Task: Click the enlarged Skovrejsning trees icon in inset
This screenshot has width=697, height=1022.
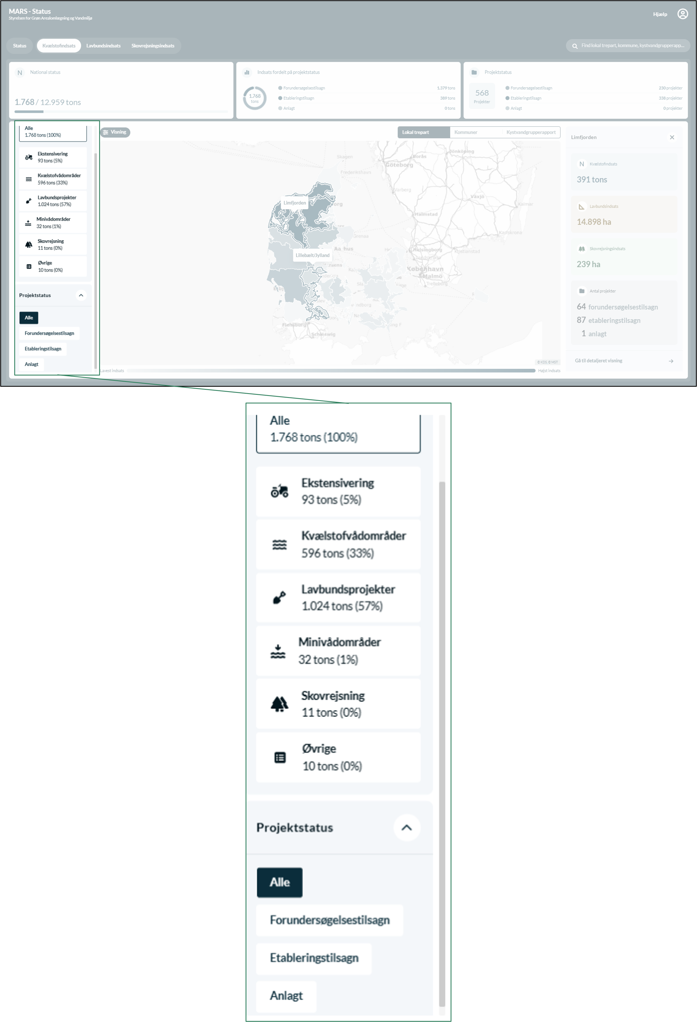Action: pos(279,704)
